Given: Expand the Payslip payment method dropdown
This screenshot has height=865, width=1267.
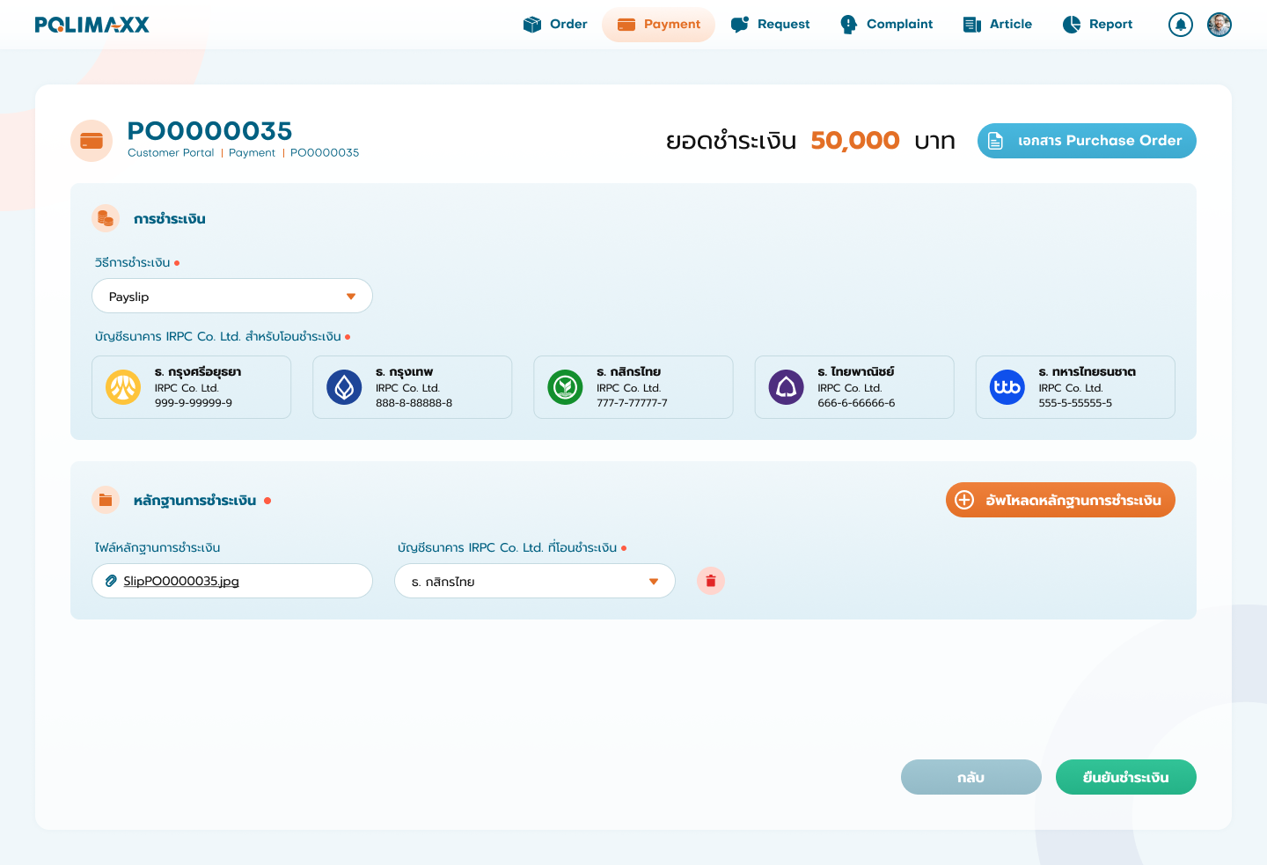Looking at the screenshot, I should [x=232, y=297].
